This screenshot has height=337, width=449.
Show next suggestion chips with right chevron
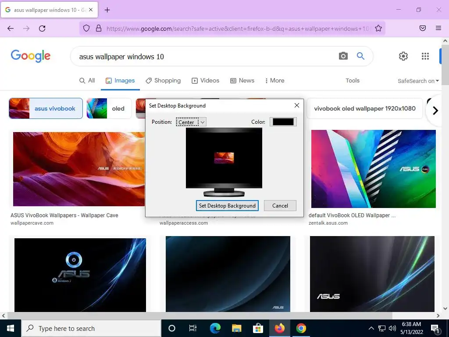(435, 110)
